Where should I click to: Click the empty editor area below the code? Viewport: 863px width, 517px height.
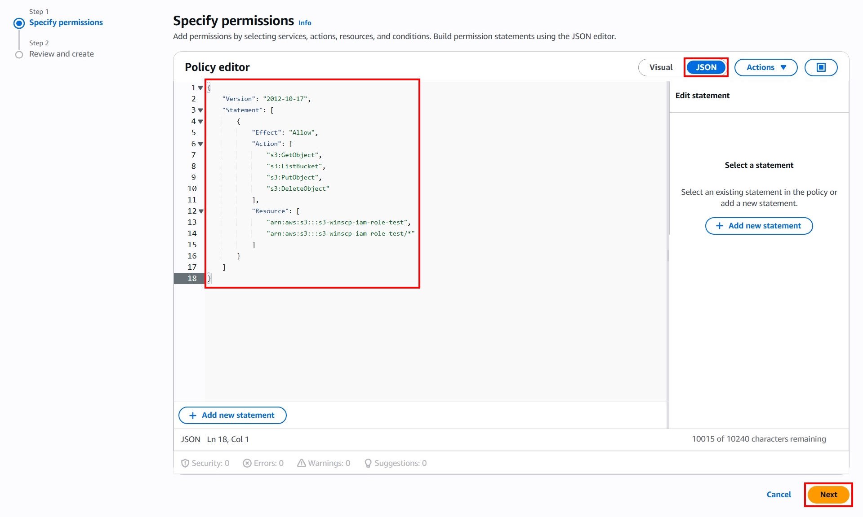pos(435,343)
